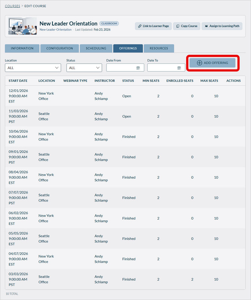Click the book icon in Assign to Learning Path
The width and height of the screenshot is (251, 300).
tap(206, 26)
